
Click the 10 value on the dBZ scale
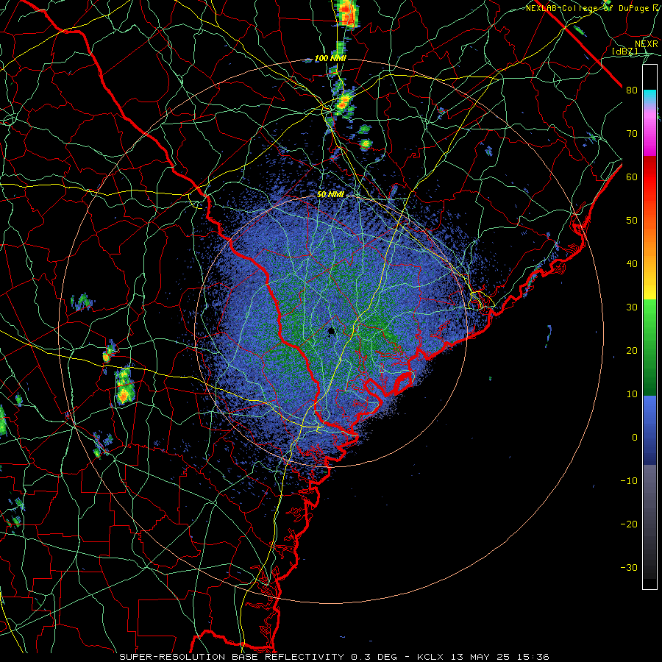[x=632, y=394]
